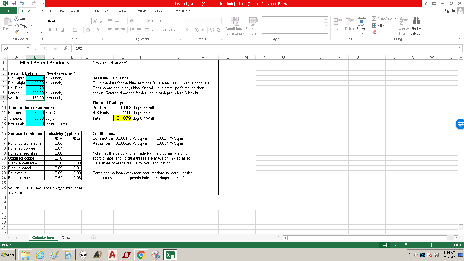Open the Fill dropdown

pyautogui.click(x=378, y=25)
